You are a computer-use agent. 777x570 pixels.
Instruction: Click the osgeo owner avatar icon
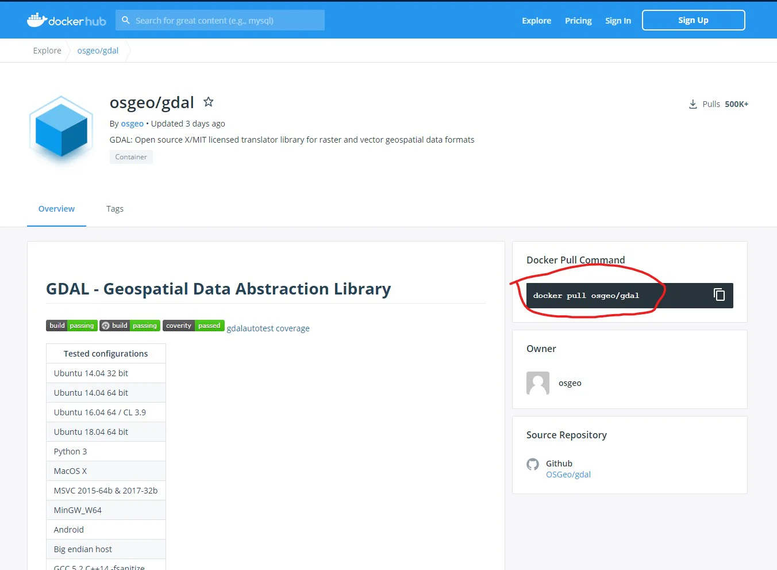pyautogui.click(x=538, y=383)
